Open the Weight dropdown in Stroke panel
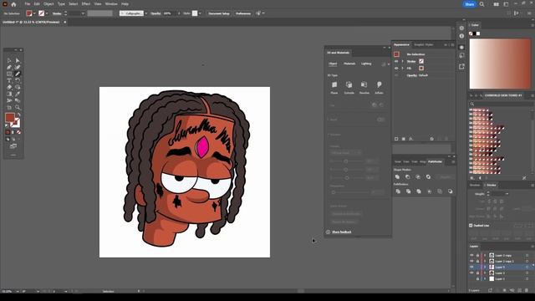The image size is (535, 301). [507, 194]
